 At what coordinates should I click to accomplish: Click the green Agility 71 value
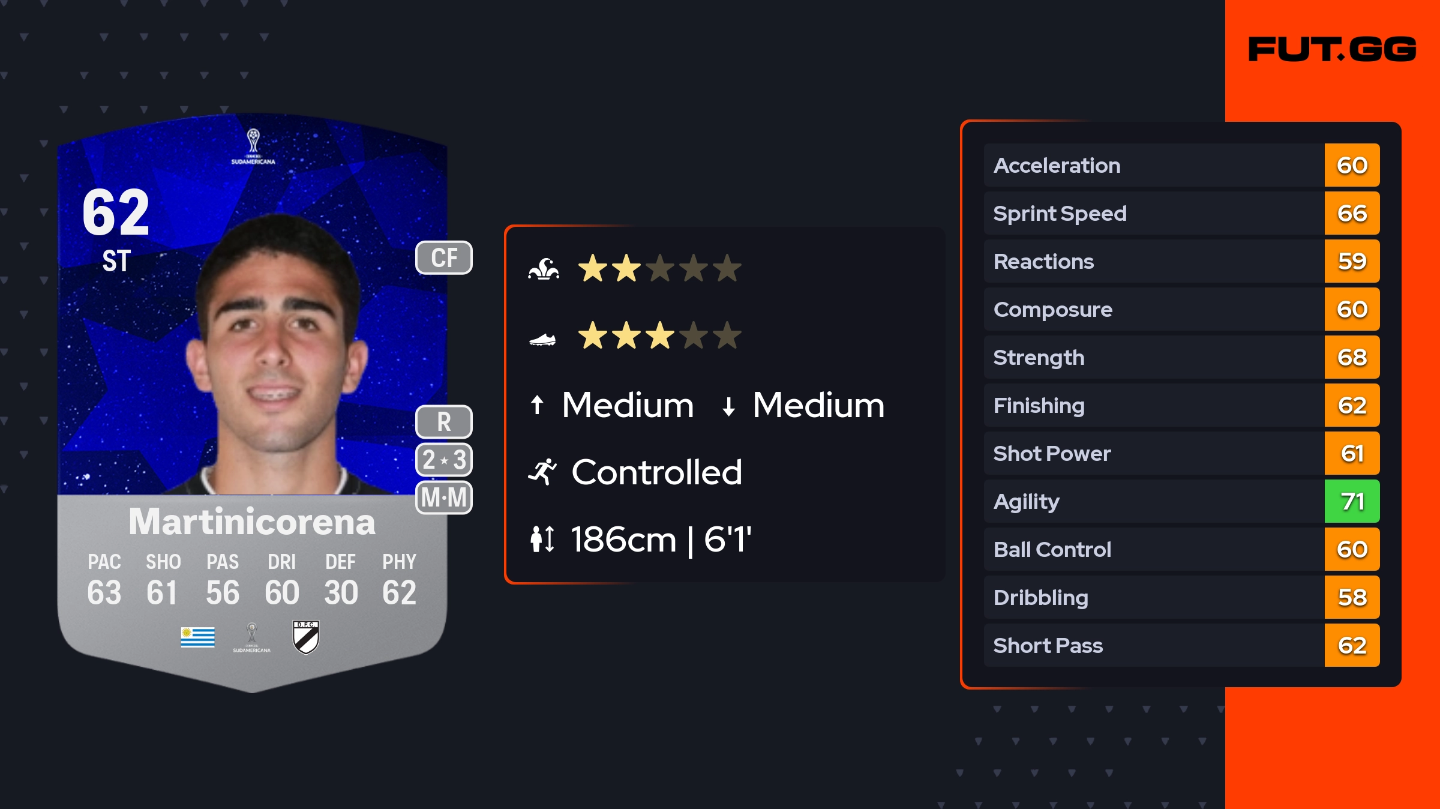tap(1352, 501)
